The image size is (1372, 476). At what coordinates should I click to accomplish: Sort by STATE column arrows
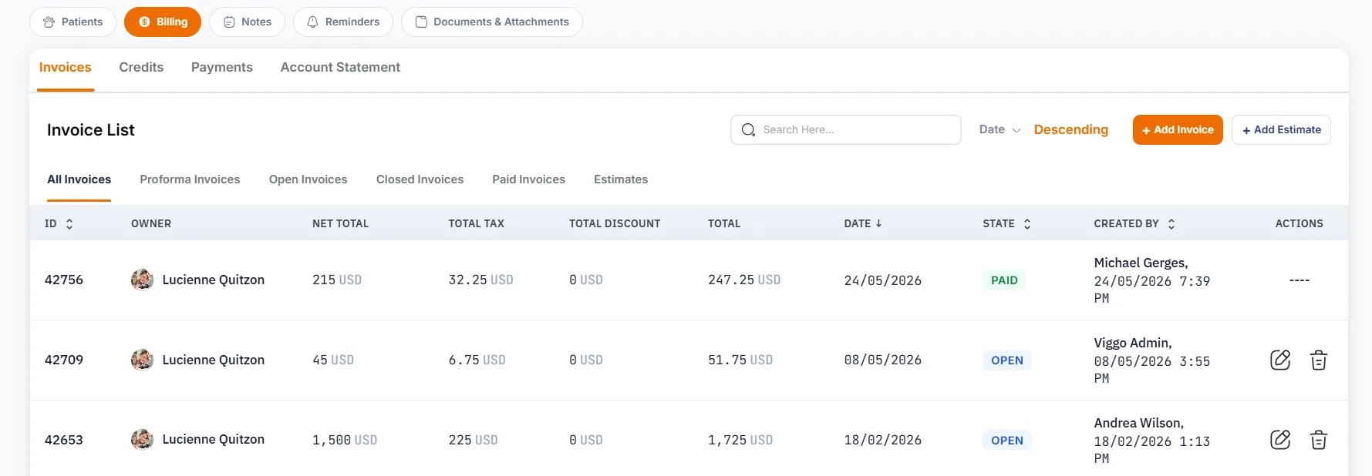coord(1026,223)
